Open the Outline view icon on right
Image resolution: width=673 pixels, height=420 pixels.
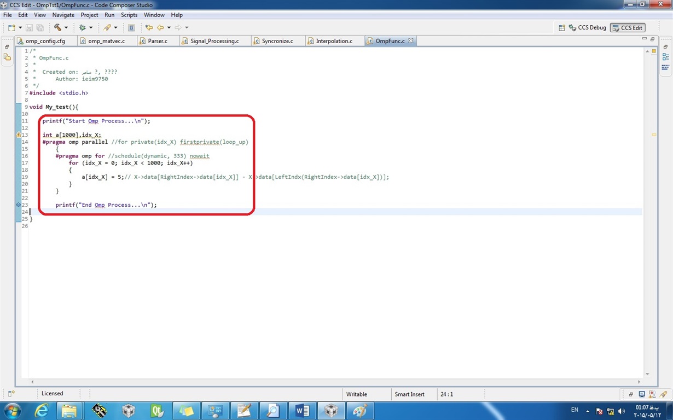tap(665, 57)
